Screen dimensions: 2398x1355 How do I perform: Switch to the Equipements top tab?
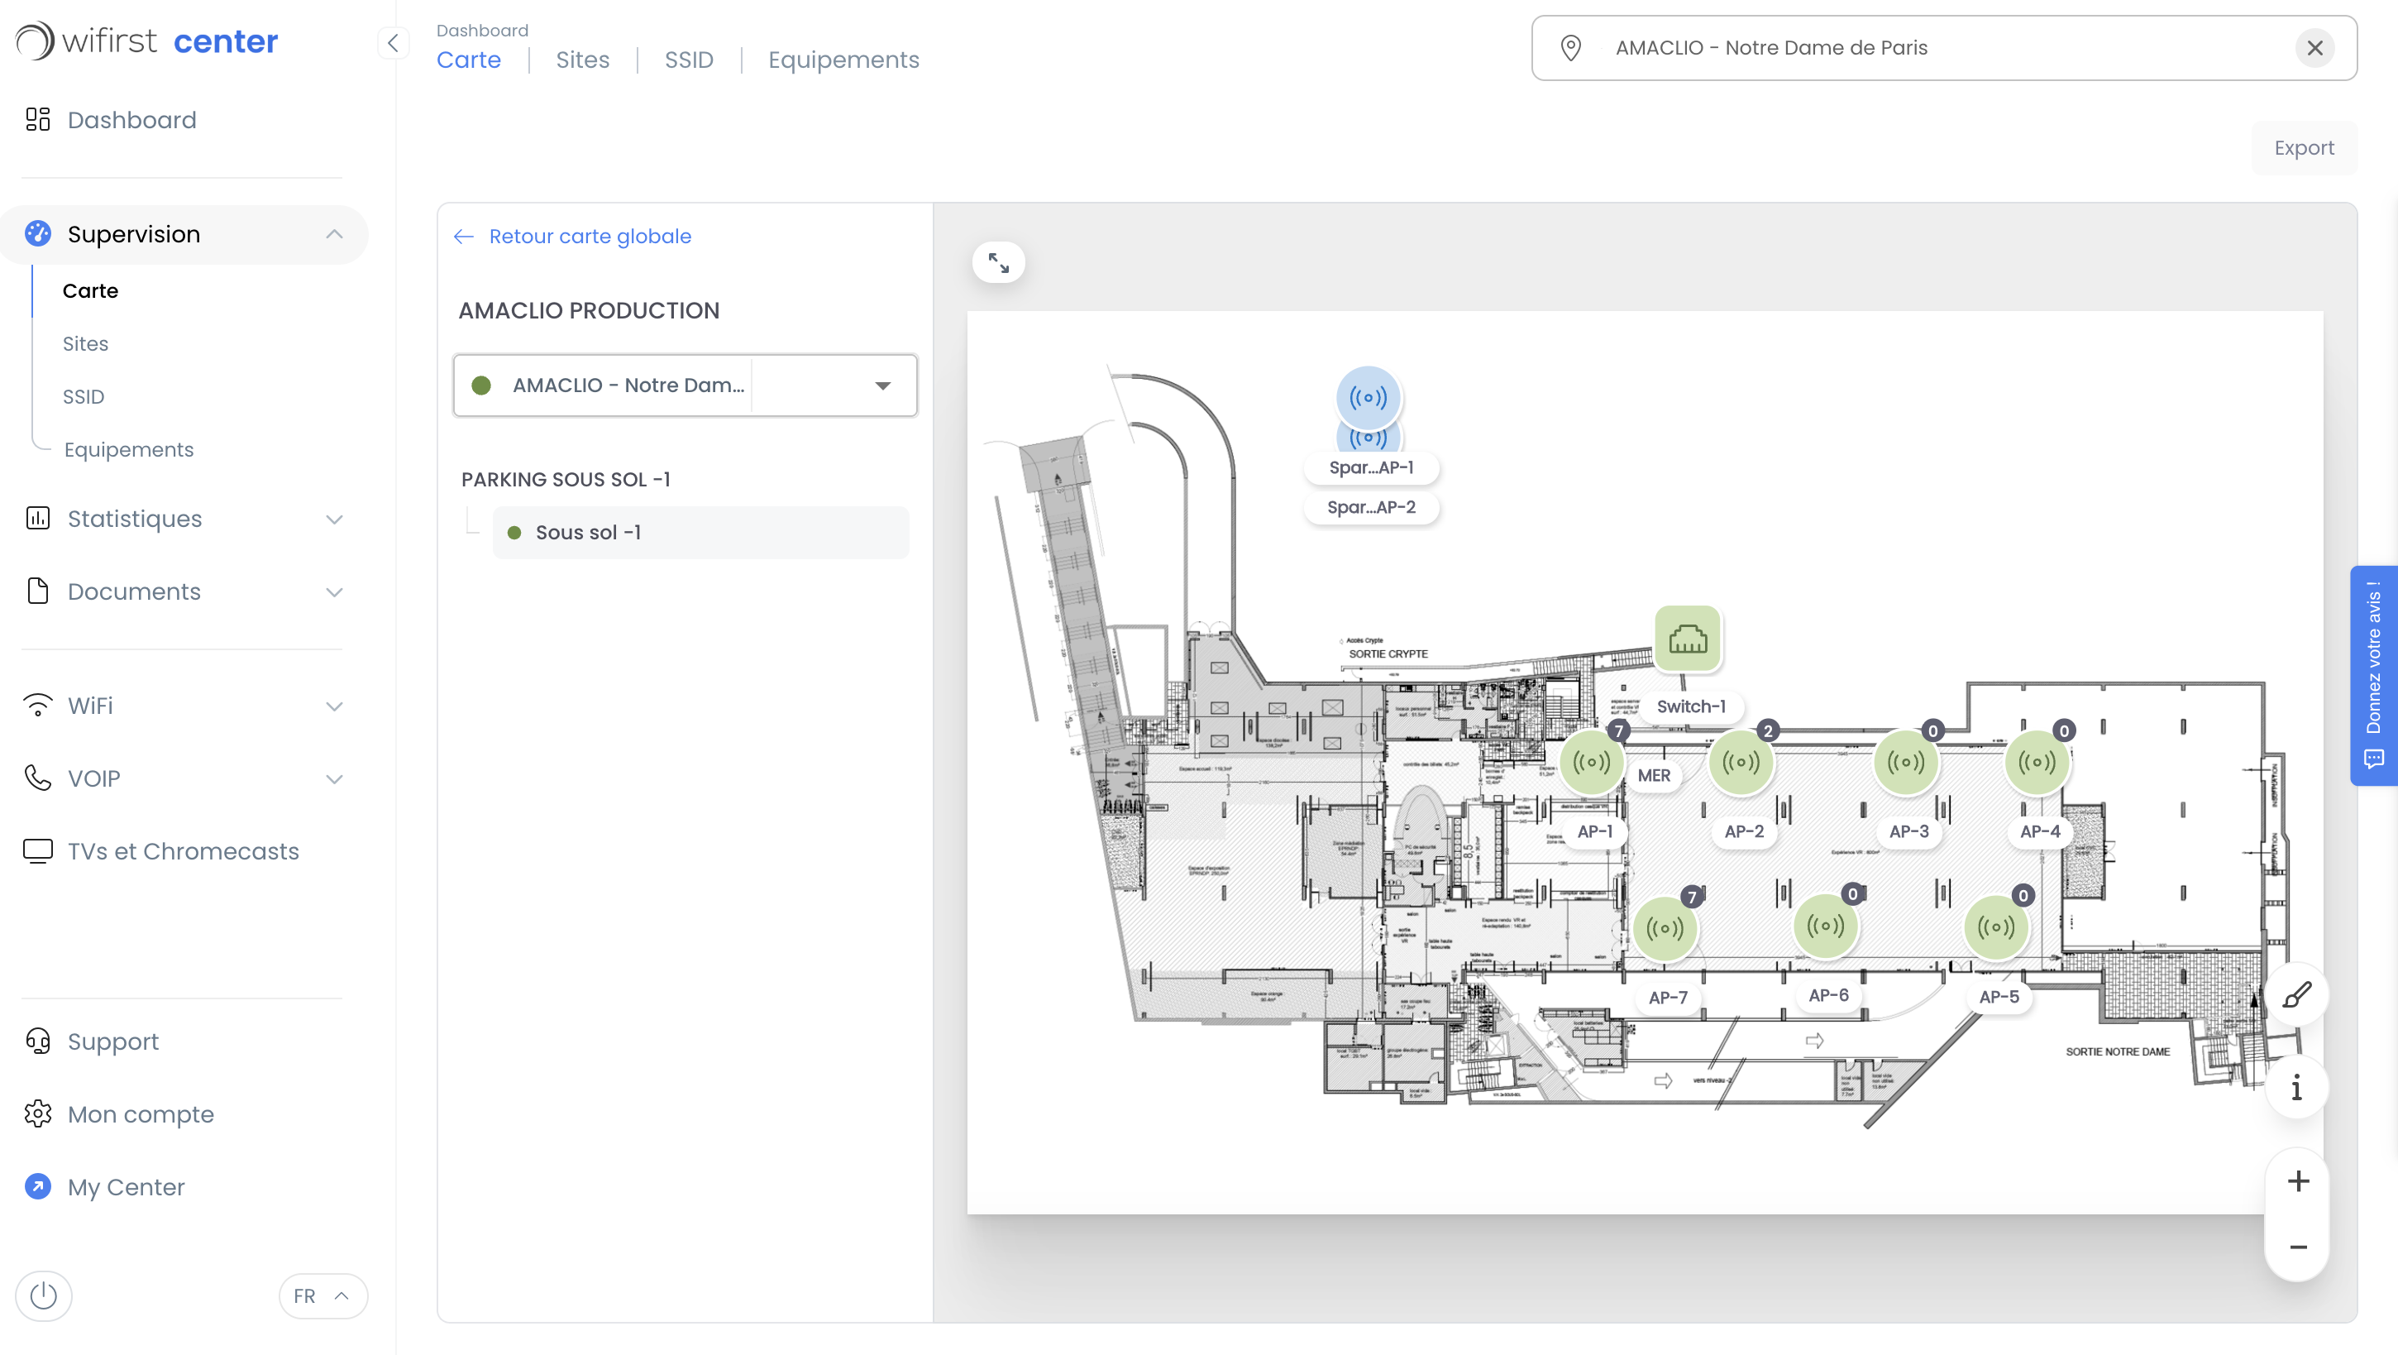(x=843, y=60)
